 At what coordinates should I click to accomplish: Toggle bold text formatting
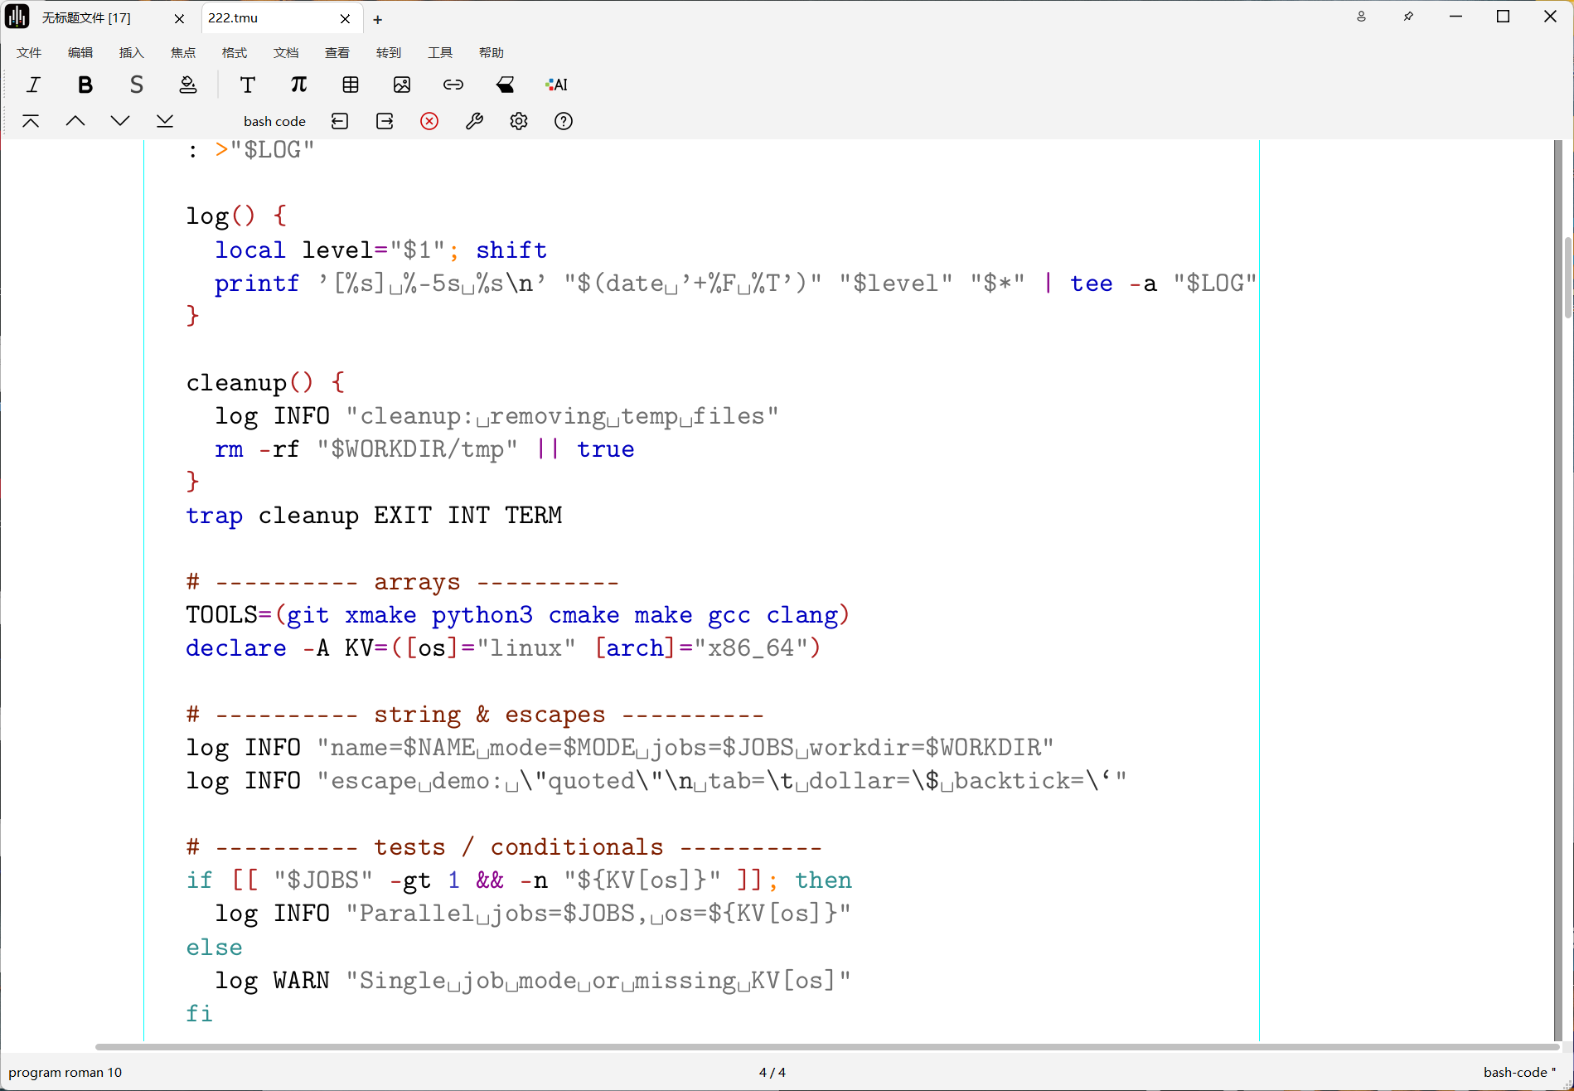85,85
